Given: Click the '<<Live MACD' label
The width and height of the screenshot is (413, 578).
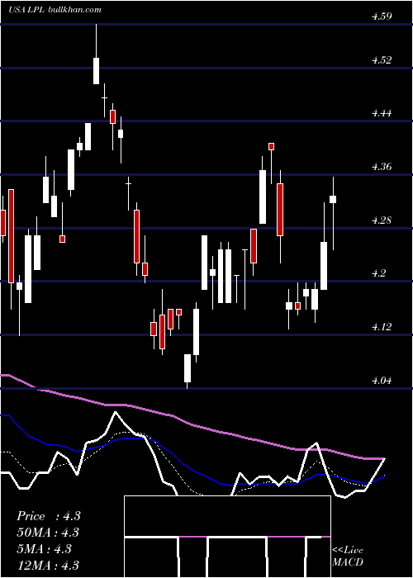Looking at the screenshot, I should [x=348, y=556].
